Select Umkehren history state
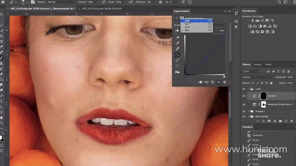 [x=257, y=135]
